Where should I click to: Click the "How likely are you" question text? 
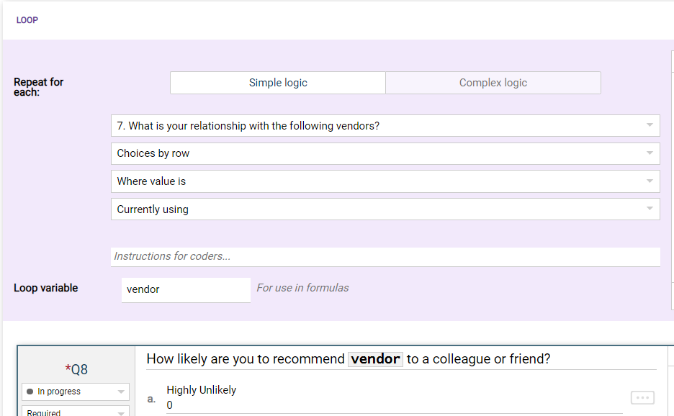click(x=245, y=359)
